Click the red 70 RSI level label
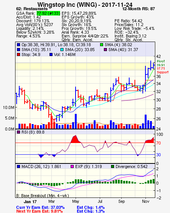This screenshot has width=170, height=213. [158, 143]
